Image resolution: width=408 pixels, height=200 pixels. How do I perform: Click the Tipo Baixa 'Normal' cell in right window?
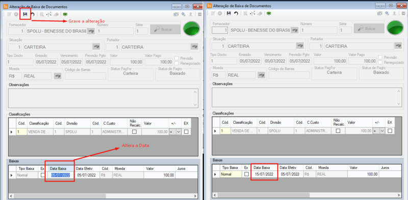(x=232, y=174)
